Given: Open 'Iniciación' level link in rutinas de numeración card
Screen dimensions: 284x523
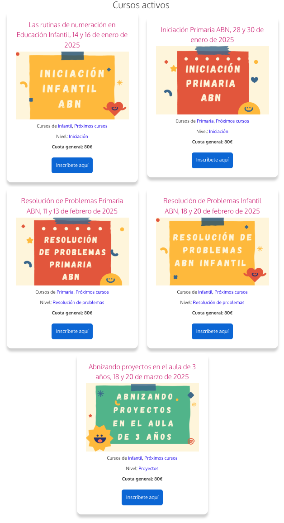Looking at the screenshot, I should click(x=78, y=136).
